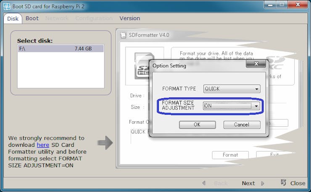Click the Close button's icon
The image size is (311, 192).
tap(284, 182)
